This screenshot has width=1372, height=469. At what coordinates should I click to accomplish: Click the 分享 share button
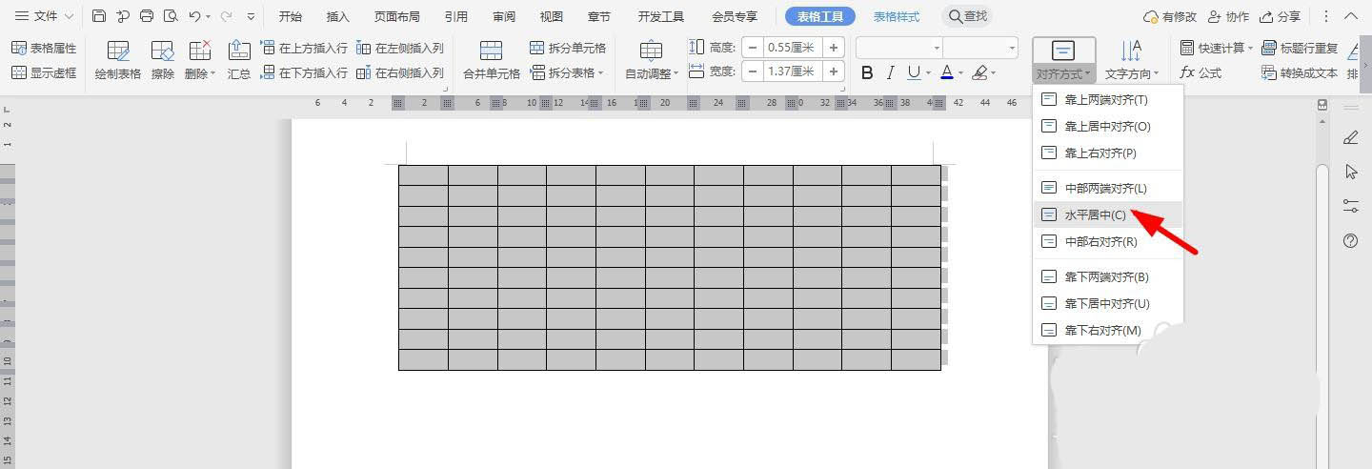coord(1280,16)
